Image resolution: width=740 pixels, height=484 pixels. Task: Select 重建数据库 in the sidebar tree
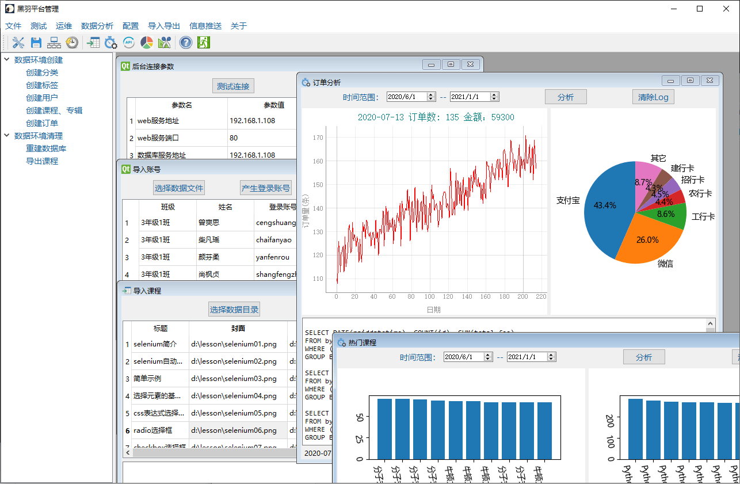pyautogui.click(x=46, y=148)
